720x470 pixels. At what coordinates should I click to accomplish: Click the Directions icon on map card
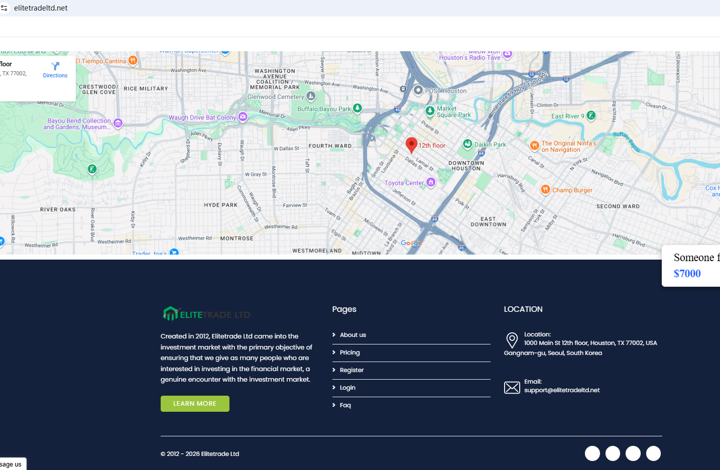[x=55, y=67]
